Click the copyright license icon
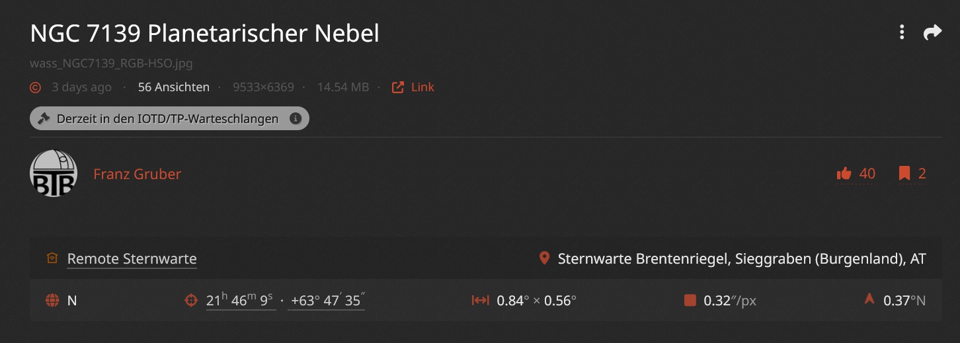Screen dimensions: 960x343 tap(36, 87)
